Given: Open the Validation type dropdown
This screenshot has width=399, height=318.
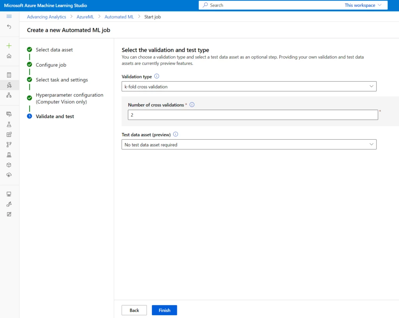Looking at the screenshot, I should 249,86.
